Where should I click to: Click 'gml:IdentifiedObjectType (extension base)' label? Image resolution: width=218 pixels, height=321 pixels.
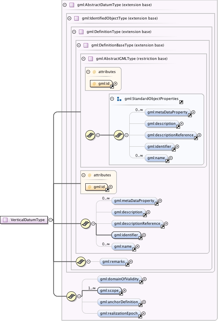[120, 19]
